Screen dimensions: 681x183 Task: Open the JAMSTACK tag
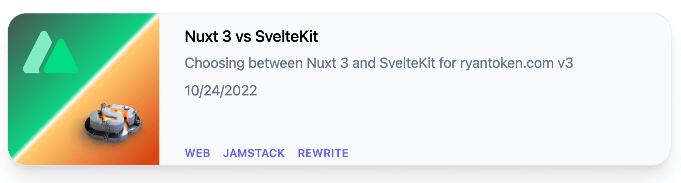[x=254, y=153]
